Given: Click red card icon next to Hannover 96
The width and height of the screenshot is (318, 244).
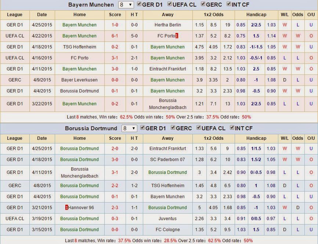Looking at the screenshot, I should coord(66,208).
